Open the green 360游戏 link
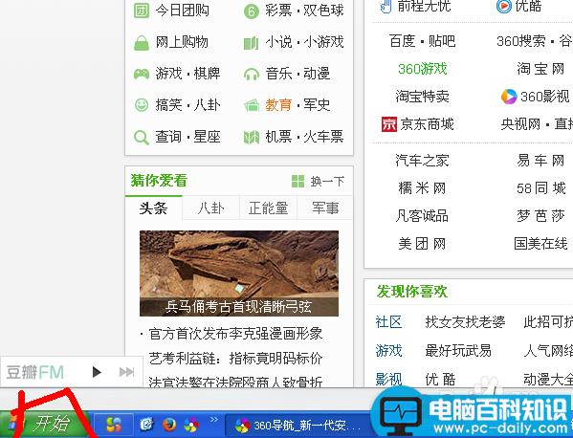 tap(423, 69)
